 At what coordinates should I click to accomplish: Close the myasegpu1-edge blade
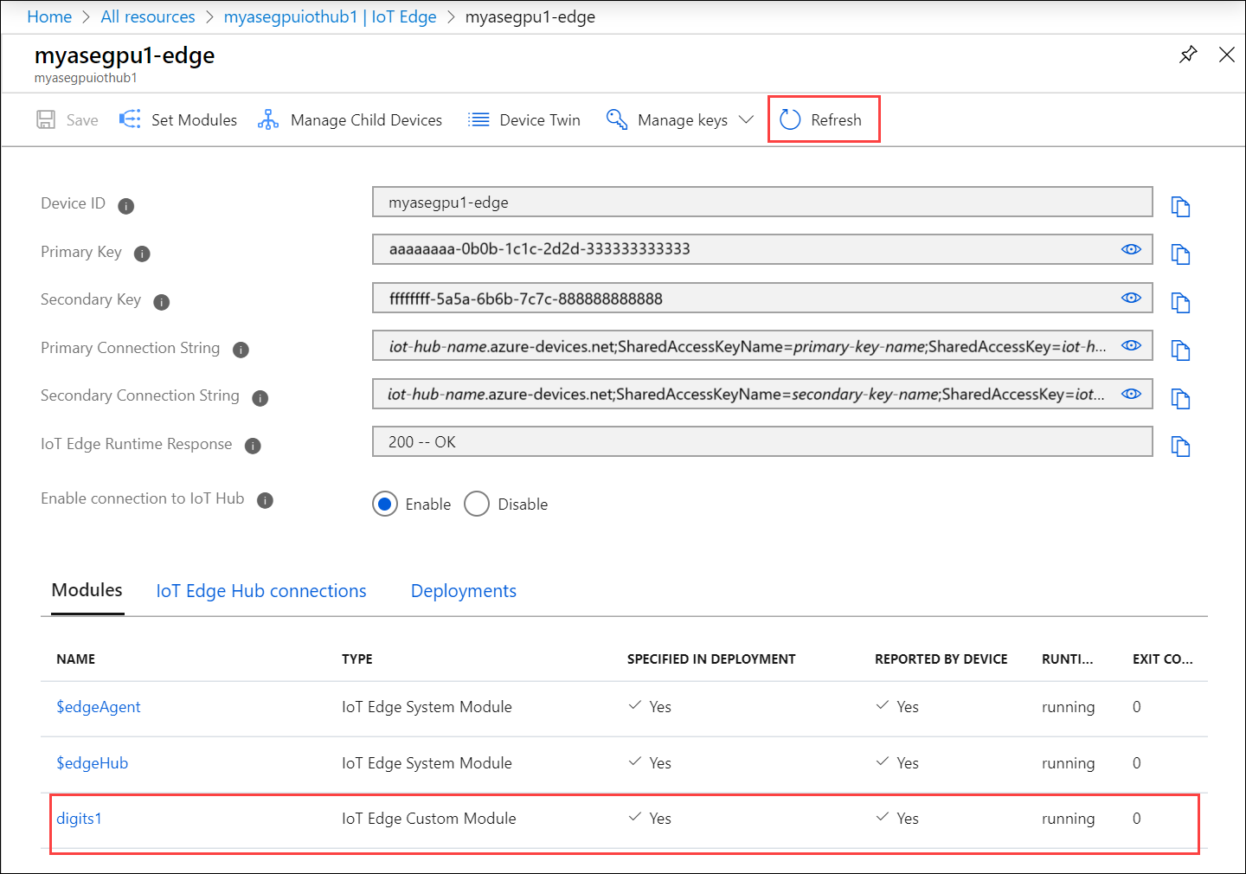(1227, 55)
